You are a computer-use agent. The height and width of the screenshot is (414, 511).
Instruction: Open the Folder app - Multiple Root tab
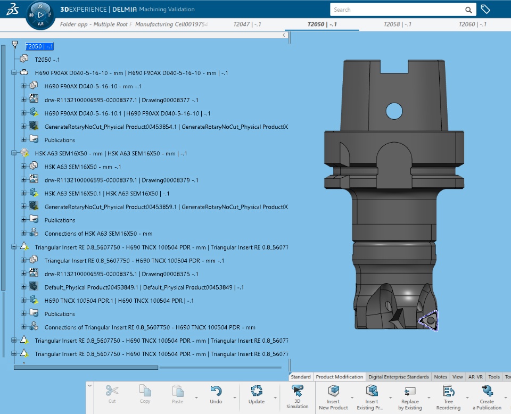96,24
